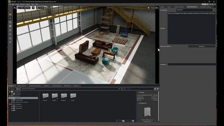This screenshot has width=224, height=126.
Task: Click inside the Prompt text area
Action: click(191, 28)
